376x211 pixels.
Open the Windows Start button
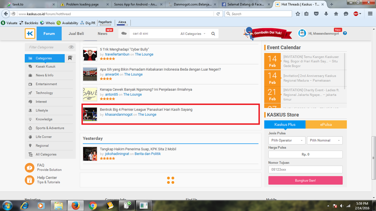7,205
